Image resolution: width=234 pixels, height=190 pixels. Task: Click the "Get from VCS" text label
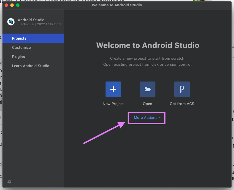coord(182,104)
